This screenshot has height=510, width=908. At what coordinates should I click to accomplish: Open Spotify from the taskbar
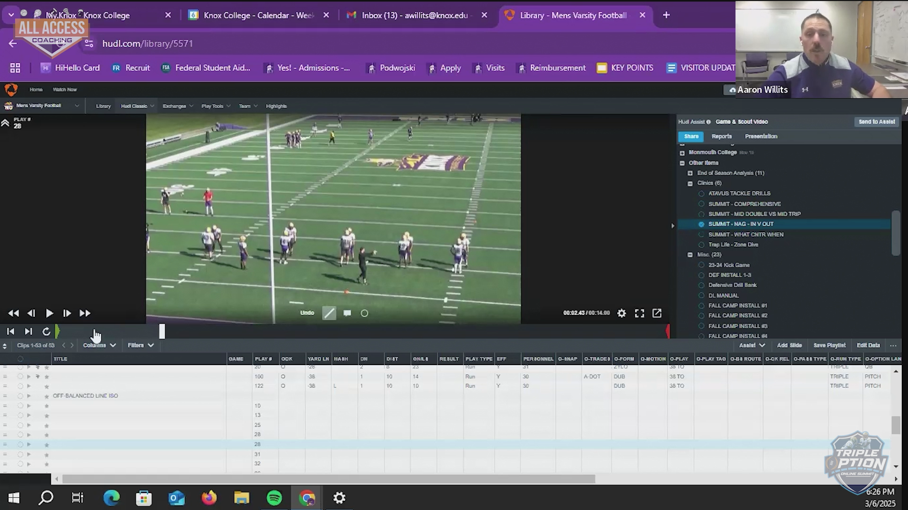point(274,498)
